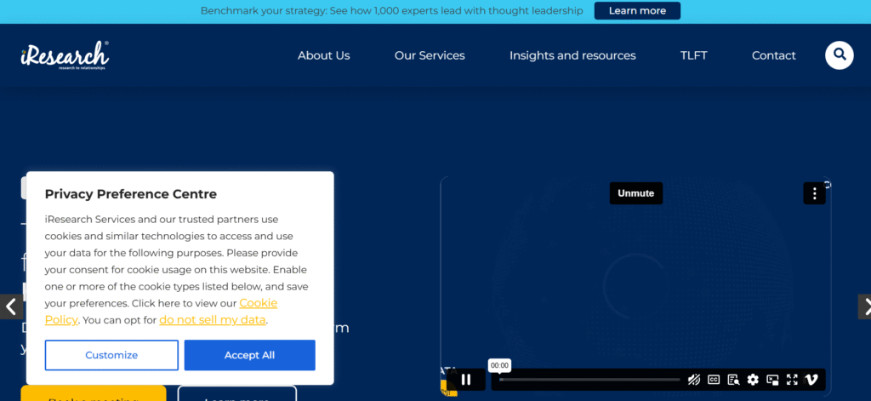Open video settings gear icon
Screen dimensions: 871x401
point(753,380)
